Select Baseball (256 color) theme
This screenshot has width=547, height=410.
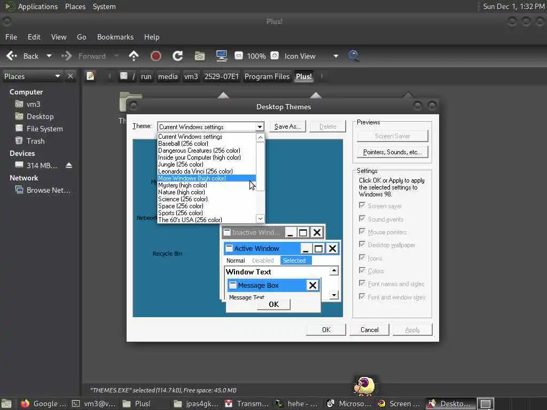(207, 144)
